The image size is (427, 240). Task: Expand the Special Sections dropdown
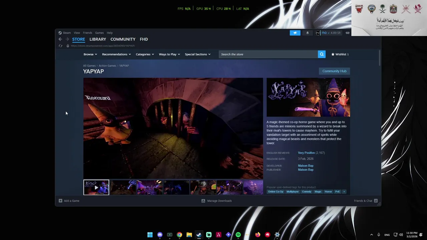pyautogui.click(x=197, y=54)
